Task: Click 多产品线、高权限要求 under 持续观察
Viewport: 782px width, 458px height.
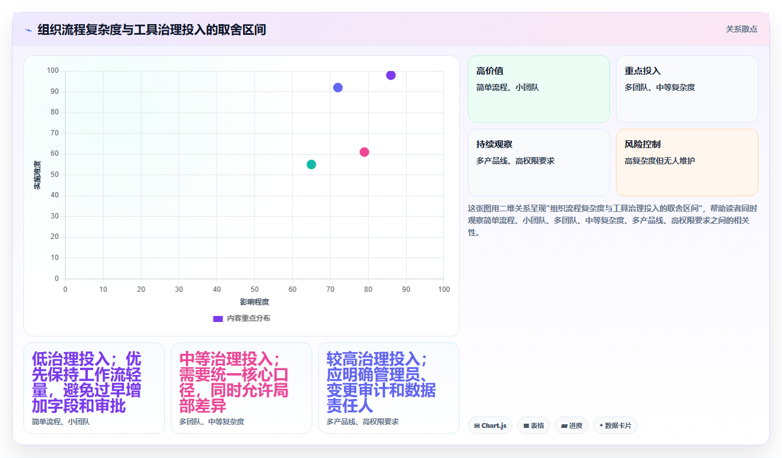Action: pyautogui.click(x=515, y=161)
